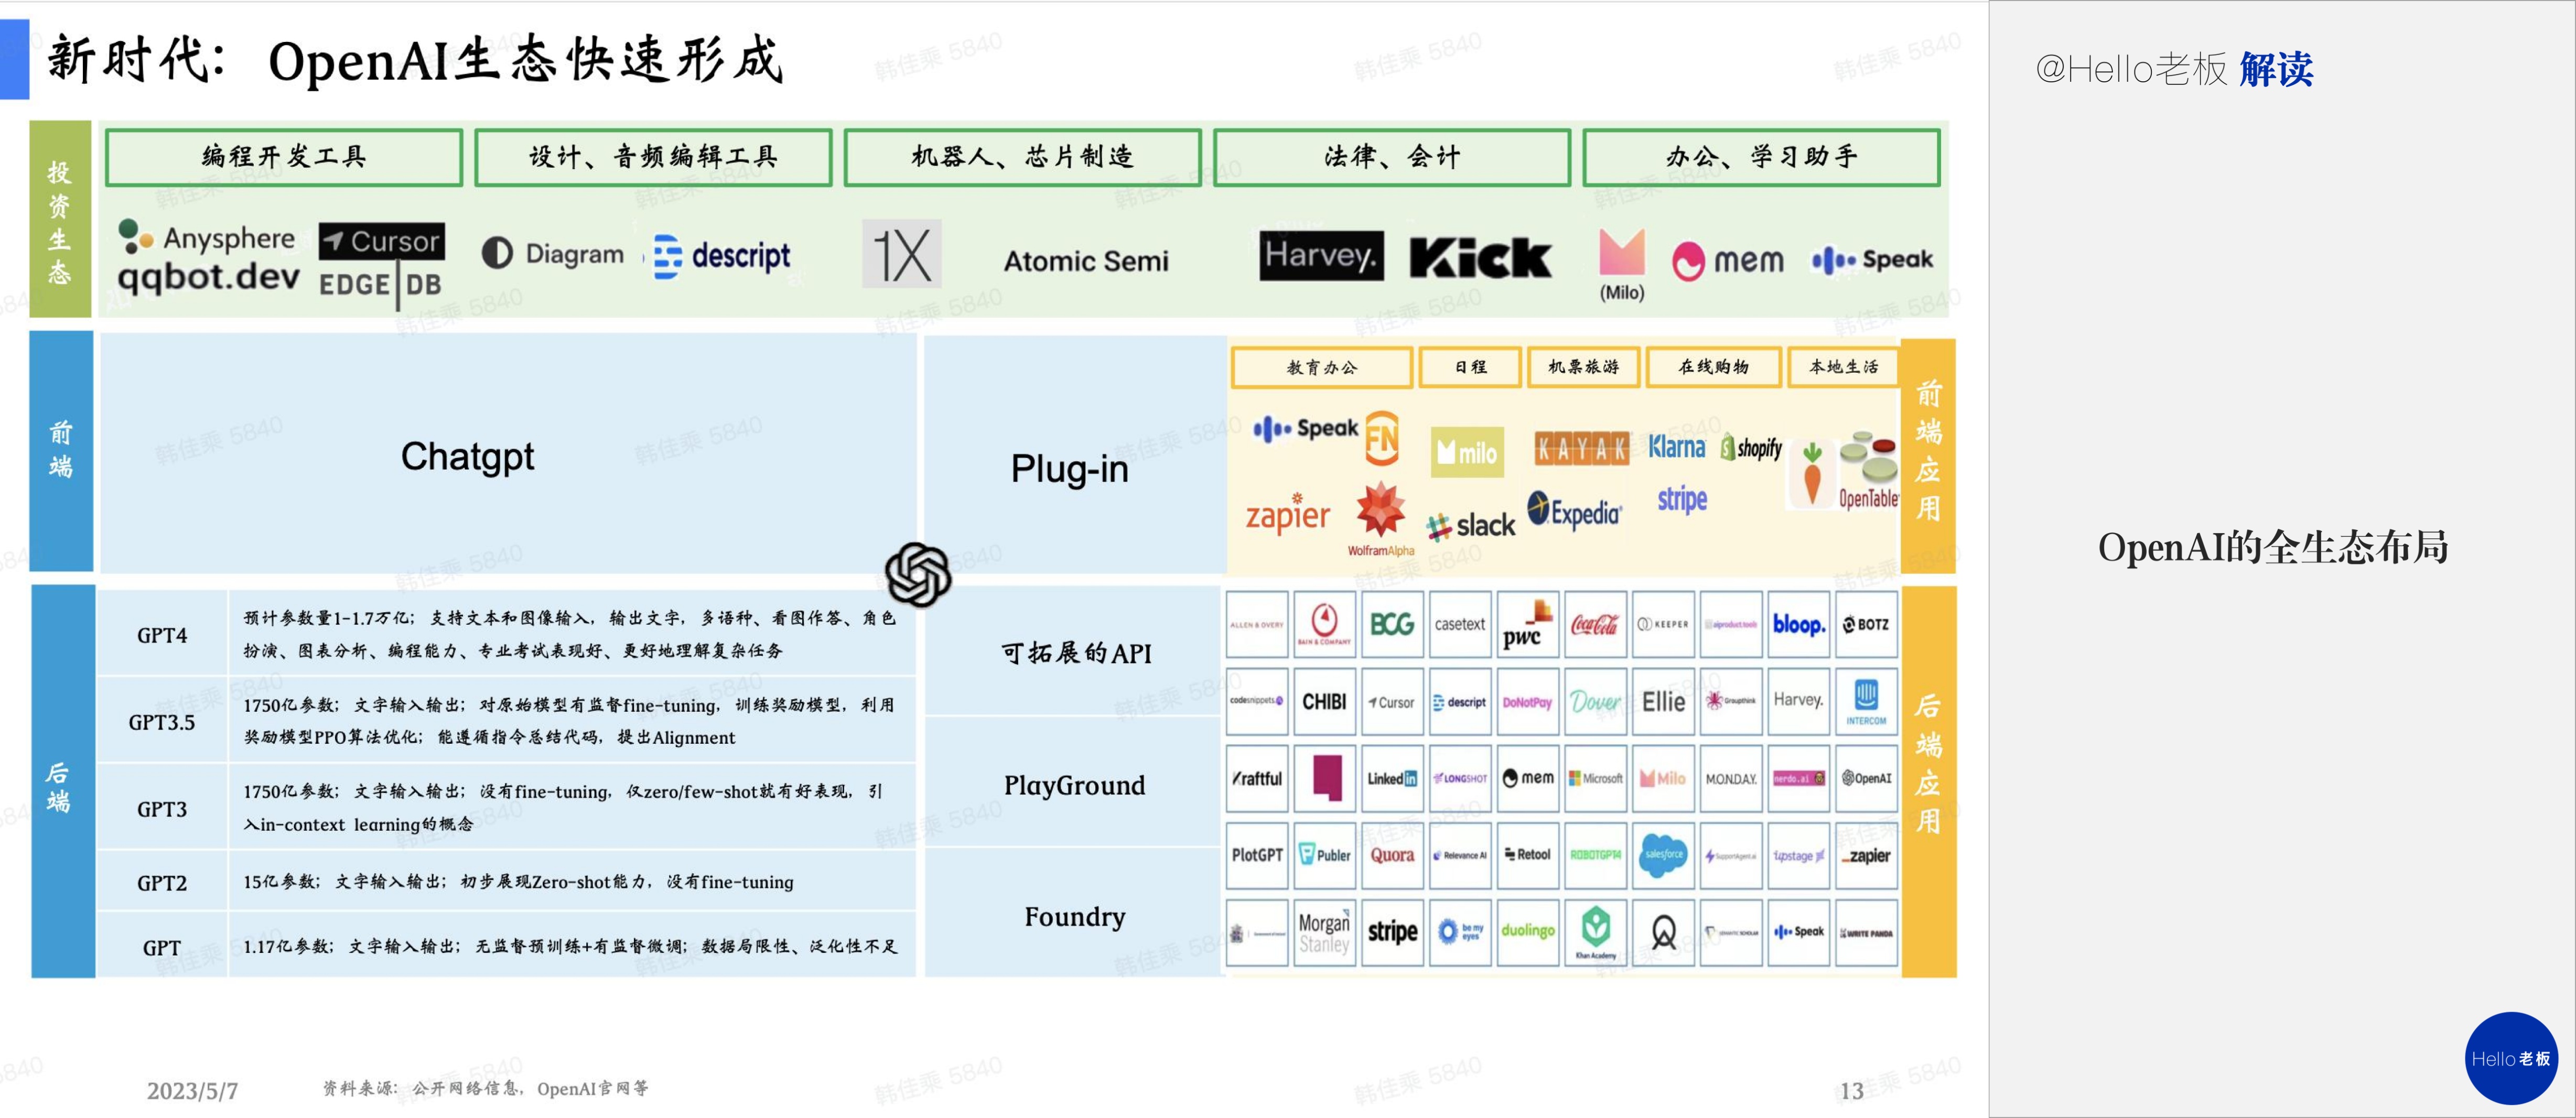Click the 1X robotics logo
The image size is (2576, 1118).
(902, 254)
